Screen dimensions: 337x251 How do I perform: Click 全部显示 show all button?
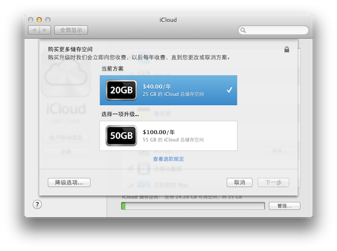(71, 30)
